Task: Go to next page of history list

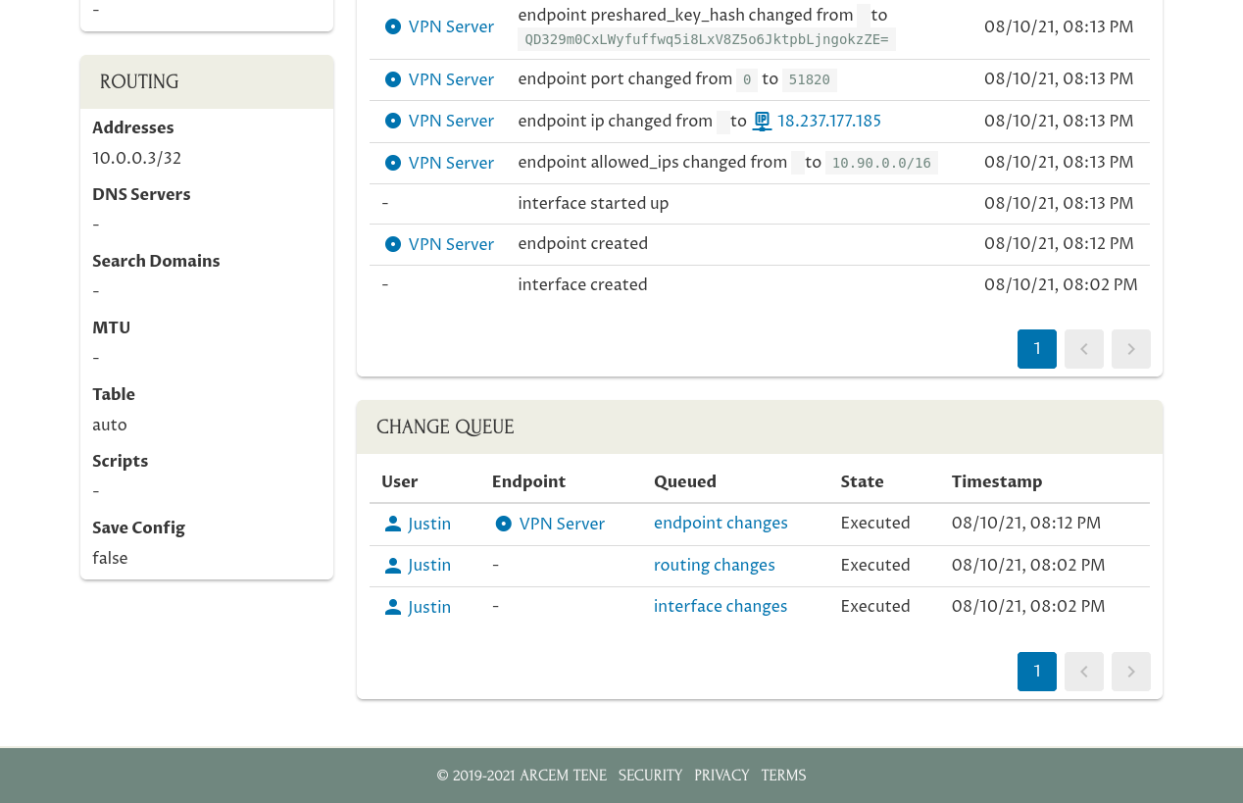Action: pos(1131,349)
